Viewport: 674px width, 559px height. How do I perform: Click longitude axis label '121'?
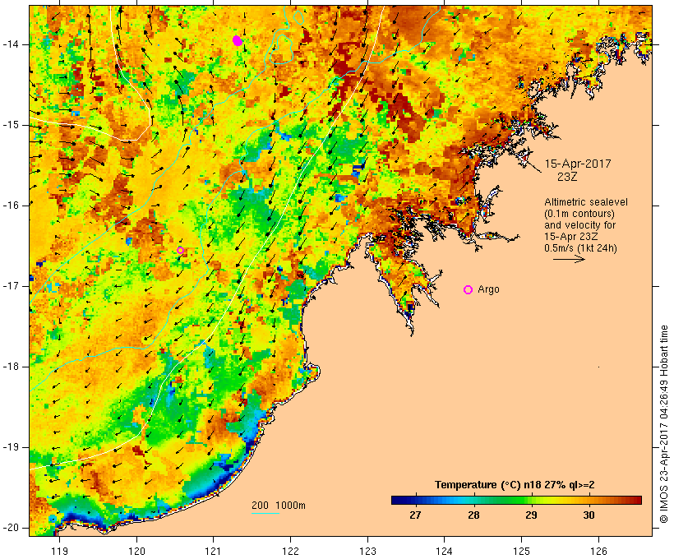tap(213, 551)
